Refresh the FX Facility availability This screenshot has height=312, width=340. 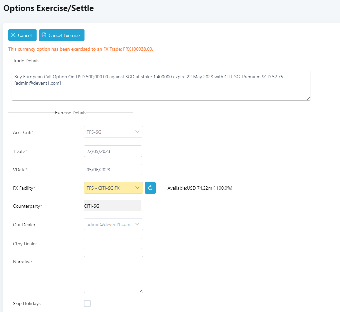coord(150,188)
